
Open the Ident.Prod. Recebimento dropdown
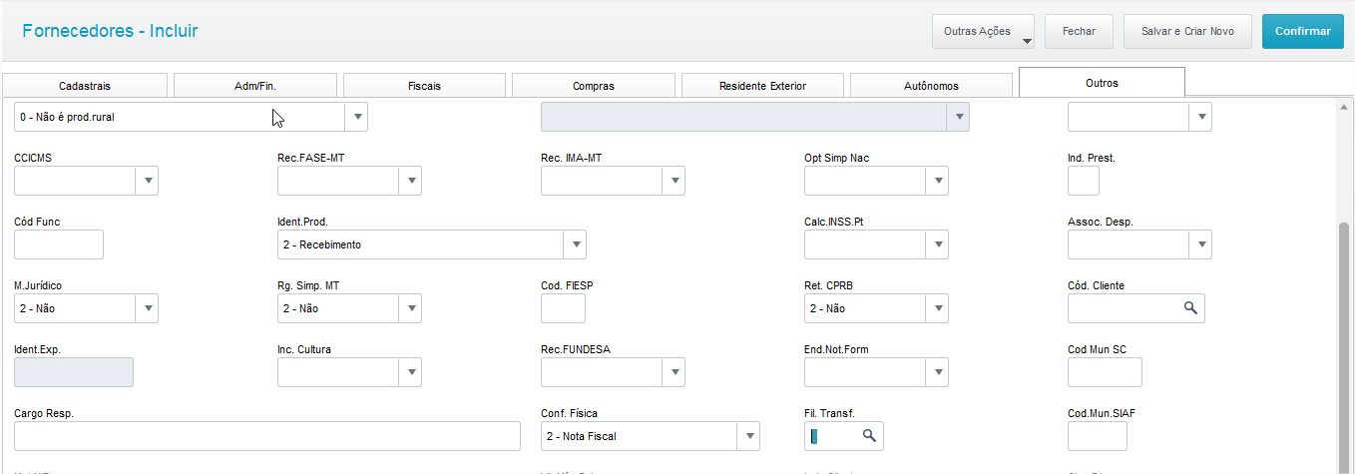(574, 244)
